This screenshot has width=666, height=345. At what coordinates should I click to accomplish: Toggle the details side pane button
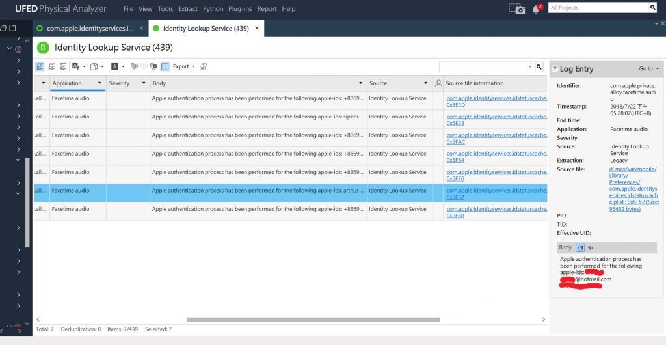click(165, 66)
